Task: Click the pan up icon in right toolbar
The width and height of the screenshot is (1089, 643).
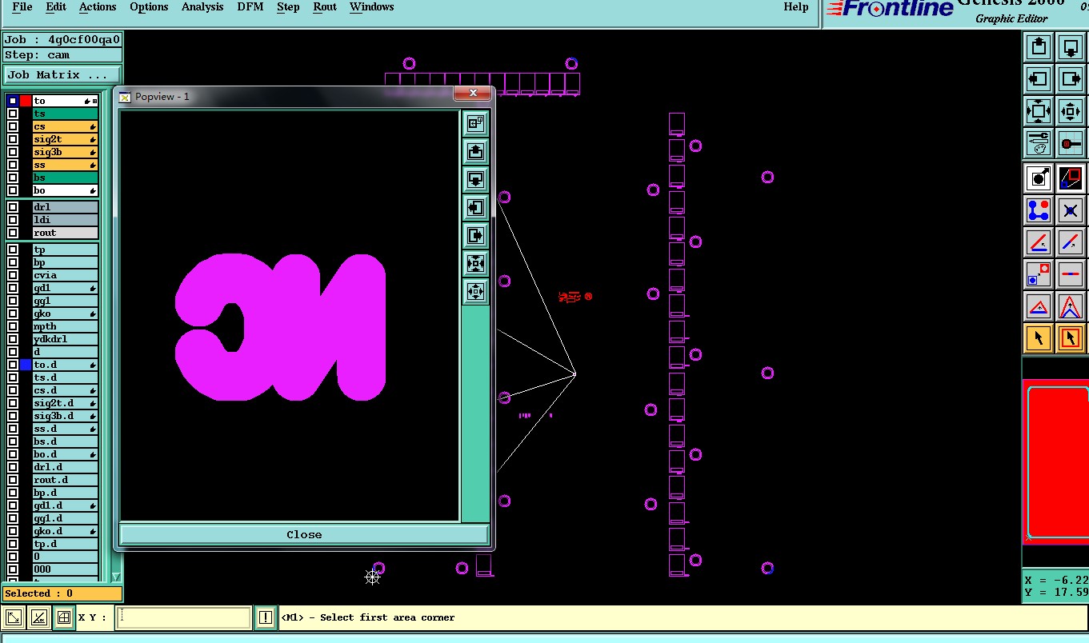Action: click(x=1039, y=46)
